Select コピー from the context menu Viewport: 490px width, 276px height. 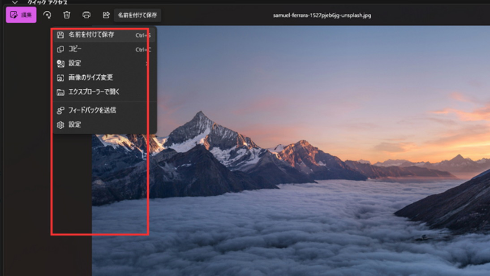pyautogui.click(x=75, y=49)
